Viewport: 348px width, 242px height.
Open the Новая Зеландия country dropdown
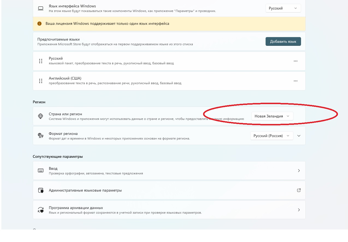[x=272, y=116]
